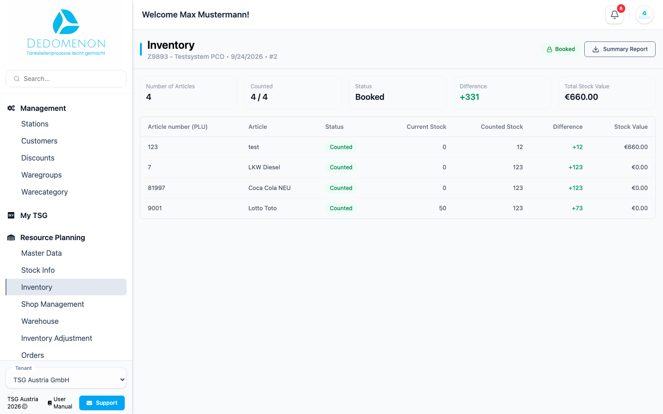The image size is (663, 414).
Task: Click the €660.00 Total Stock Value
Action: [x=581, y=97]
